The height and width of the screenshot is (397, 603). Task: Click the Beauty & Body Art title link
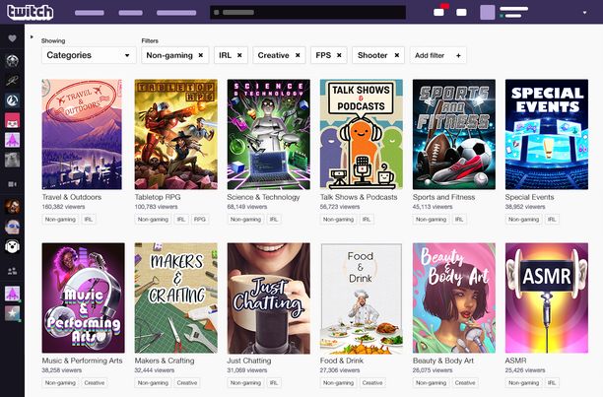(x=443, y=361)
